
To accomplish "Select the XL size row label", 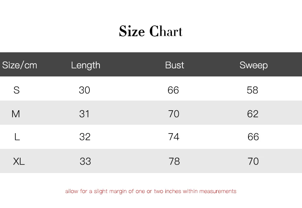I will pos(19,161).
